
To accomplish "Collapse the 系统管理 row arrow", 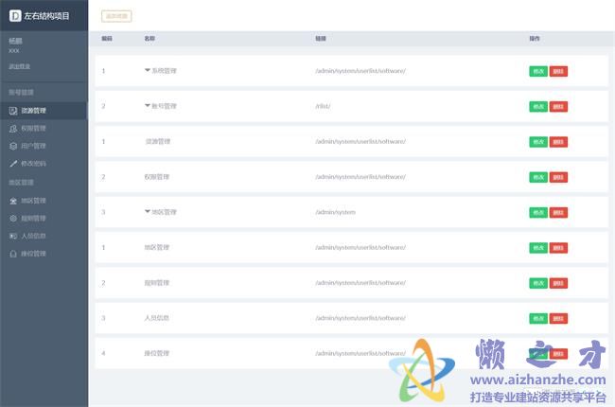I will pos(148,70).
